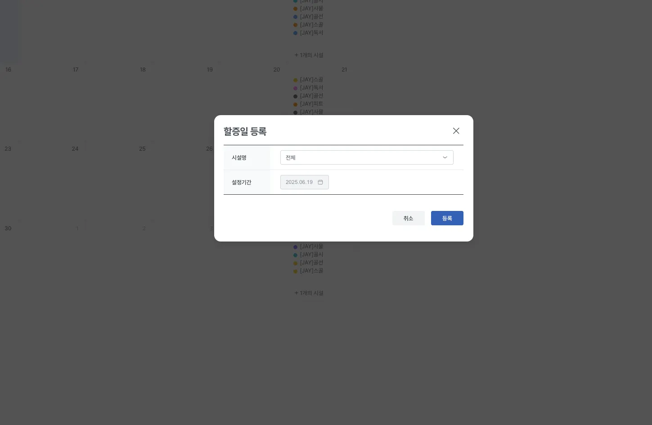Expand '+ 1개의 시설' above date 20
This screenshot has height=425, width=652.
309,55
